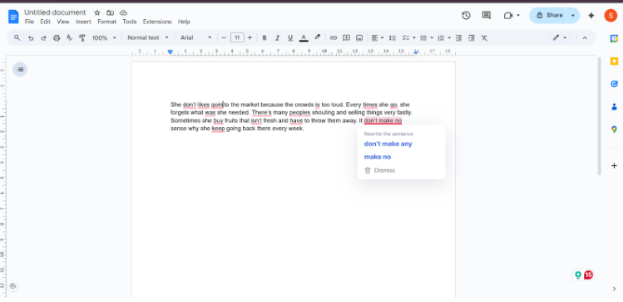This screenshot has height=302, width=623.
Task: Open Google Maps in side panel
Action: pos(614,129)
